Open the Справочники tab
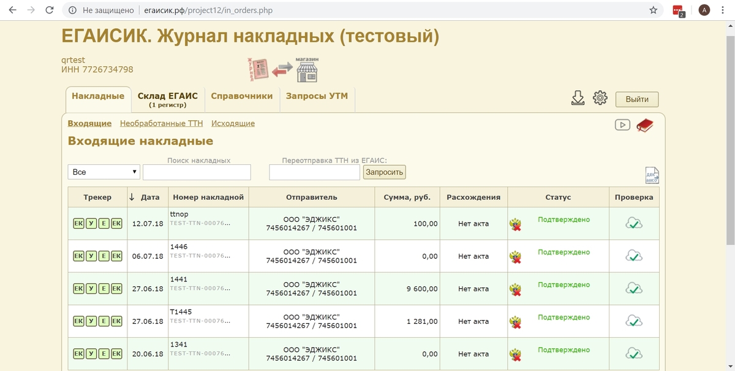Image resolution: width=735 pixels, height=371 pixels. coord(241,96)
